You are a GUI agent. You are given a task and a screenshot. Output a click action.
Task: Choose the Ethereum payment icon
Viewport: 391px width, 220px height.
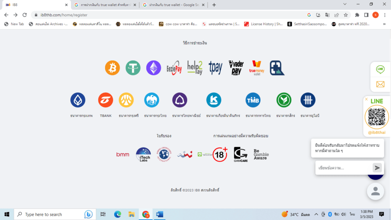(x=153, y=68)
